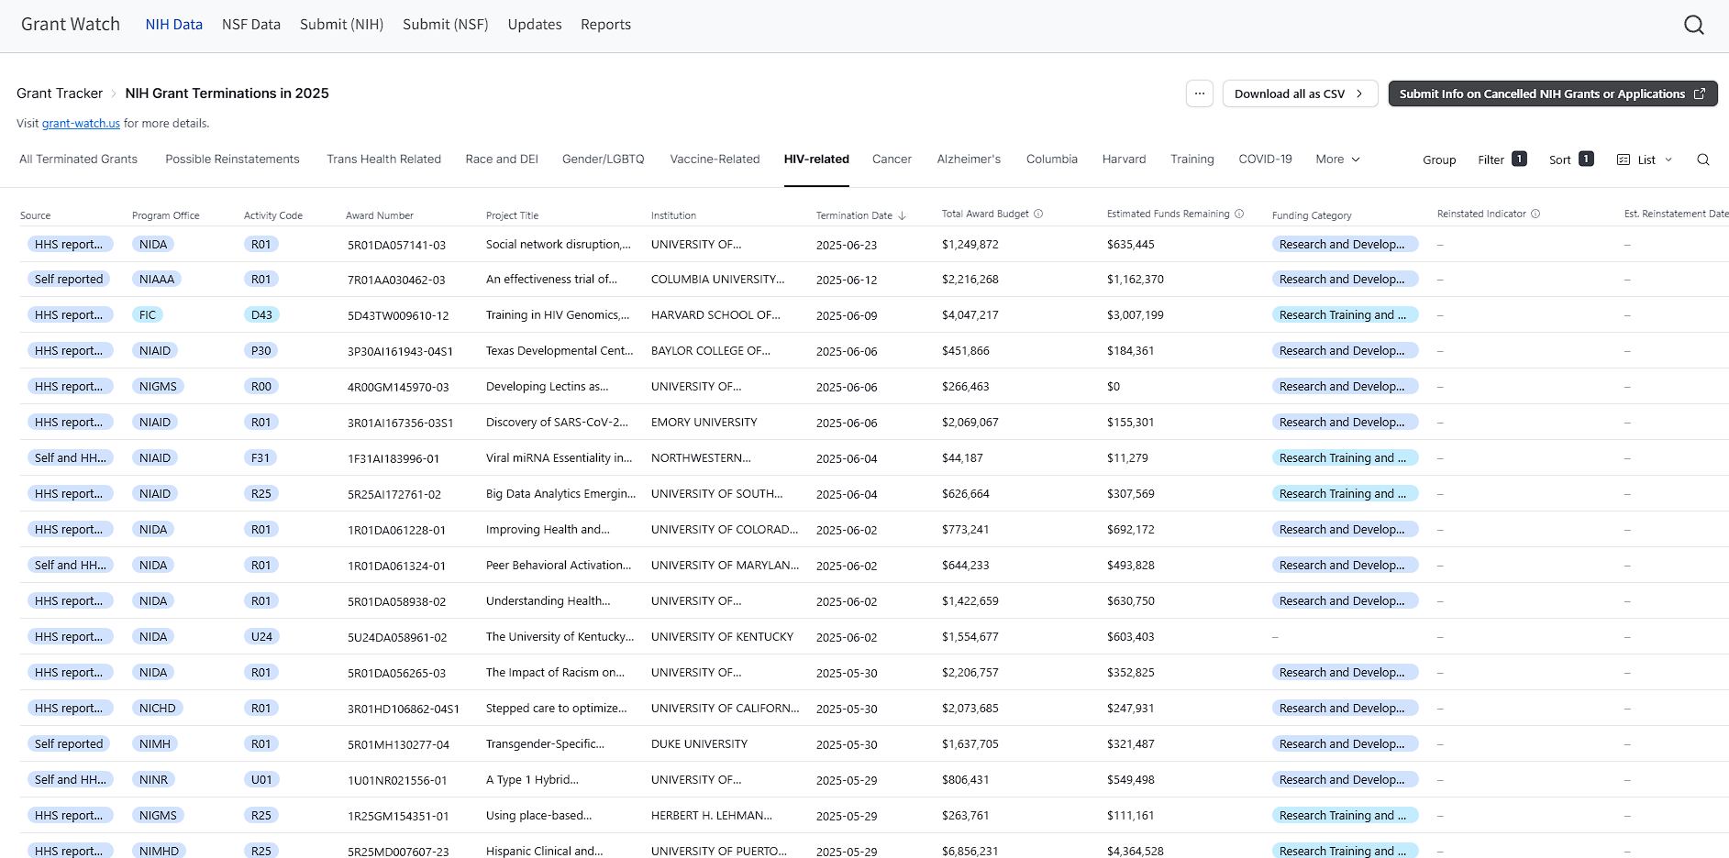Click the EMORY UNIVERSITY institution cell

[704, 422]
